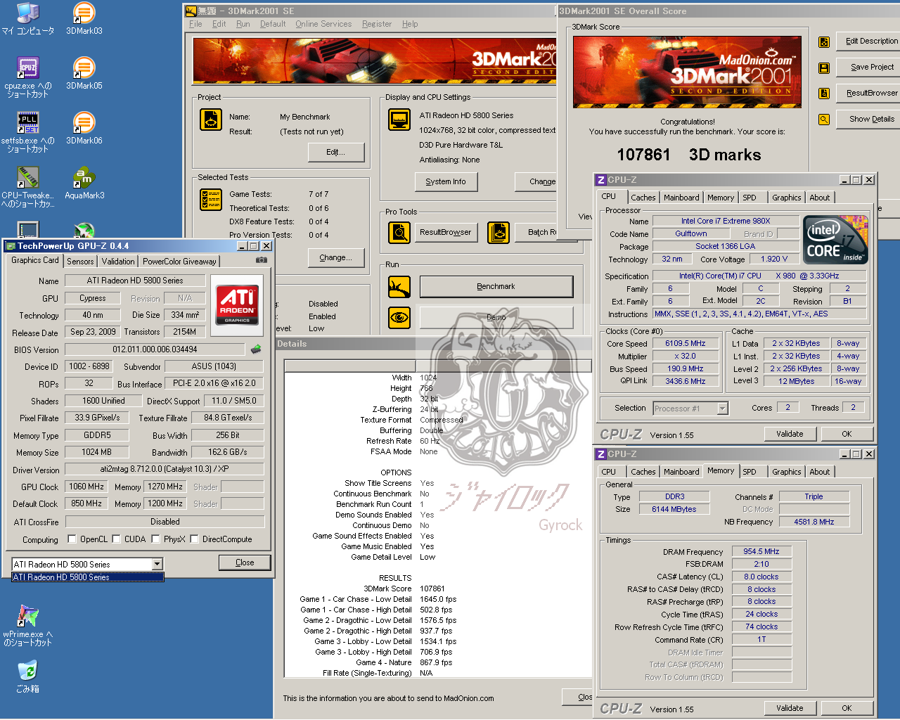Click the Batch Run icon in Pro Tools

pos(498,232)
